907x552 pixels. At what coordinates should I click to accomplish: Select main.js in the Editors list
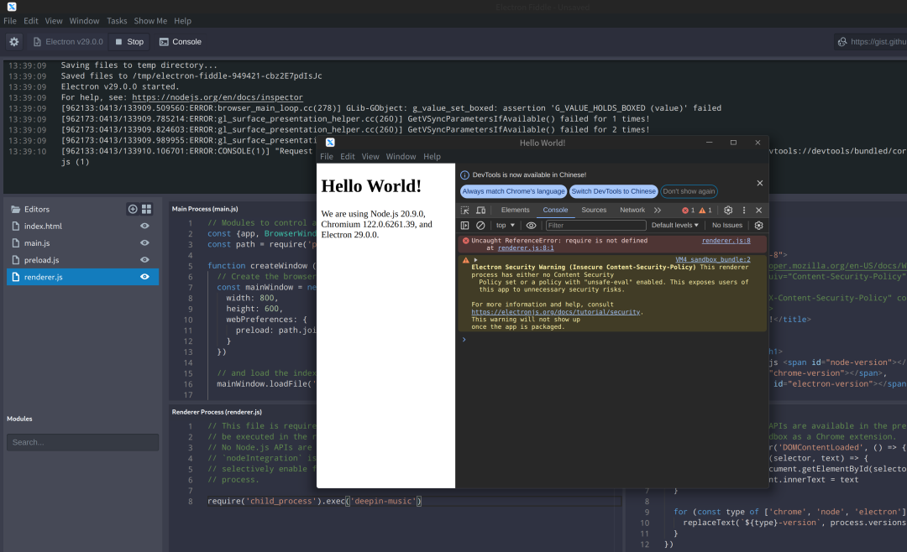82,242
